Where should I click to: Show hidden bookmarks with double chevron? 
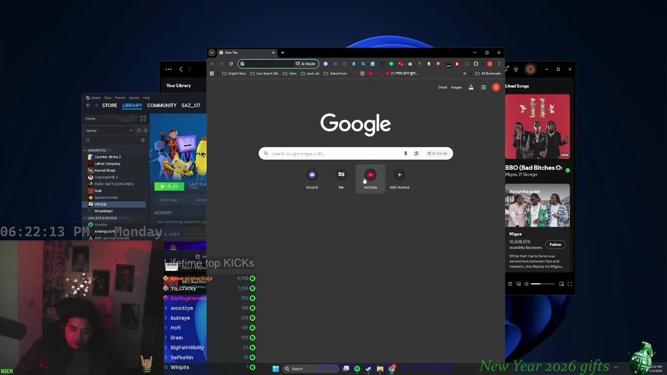(464, 73)
